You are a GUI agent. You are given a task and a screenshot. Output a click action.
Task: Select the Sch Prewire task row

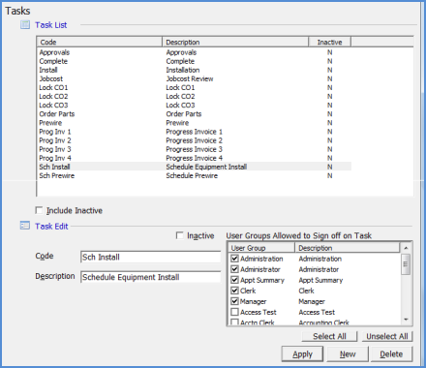pyautogui.click(x=195, y=175)
